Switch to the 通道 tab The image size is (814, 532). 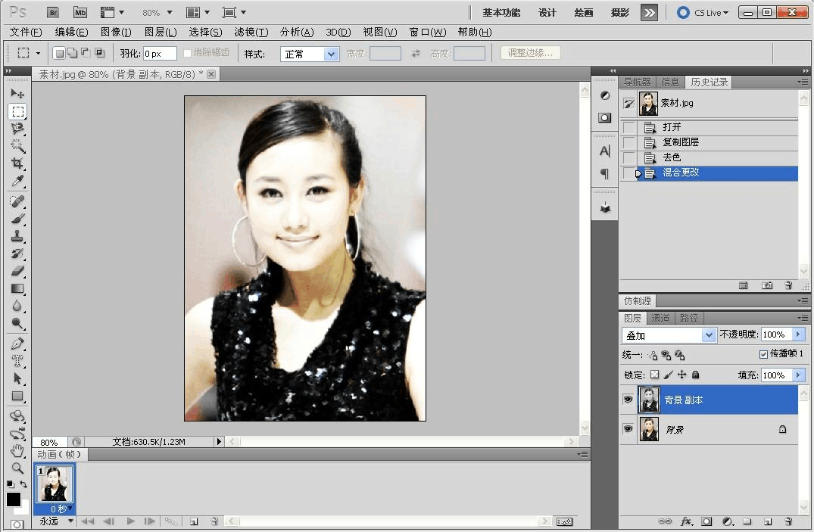point(660,318)
